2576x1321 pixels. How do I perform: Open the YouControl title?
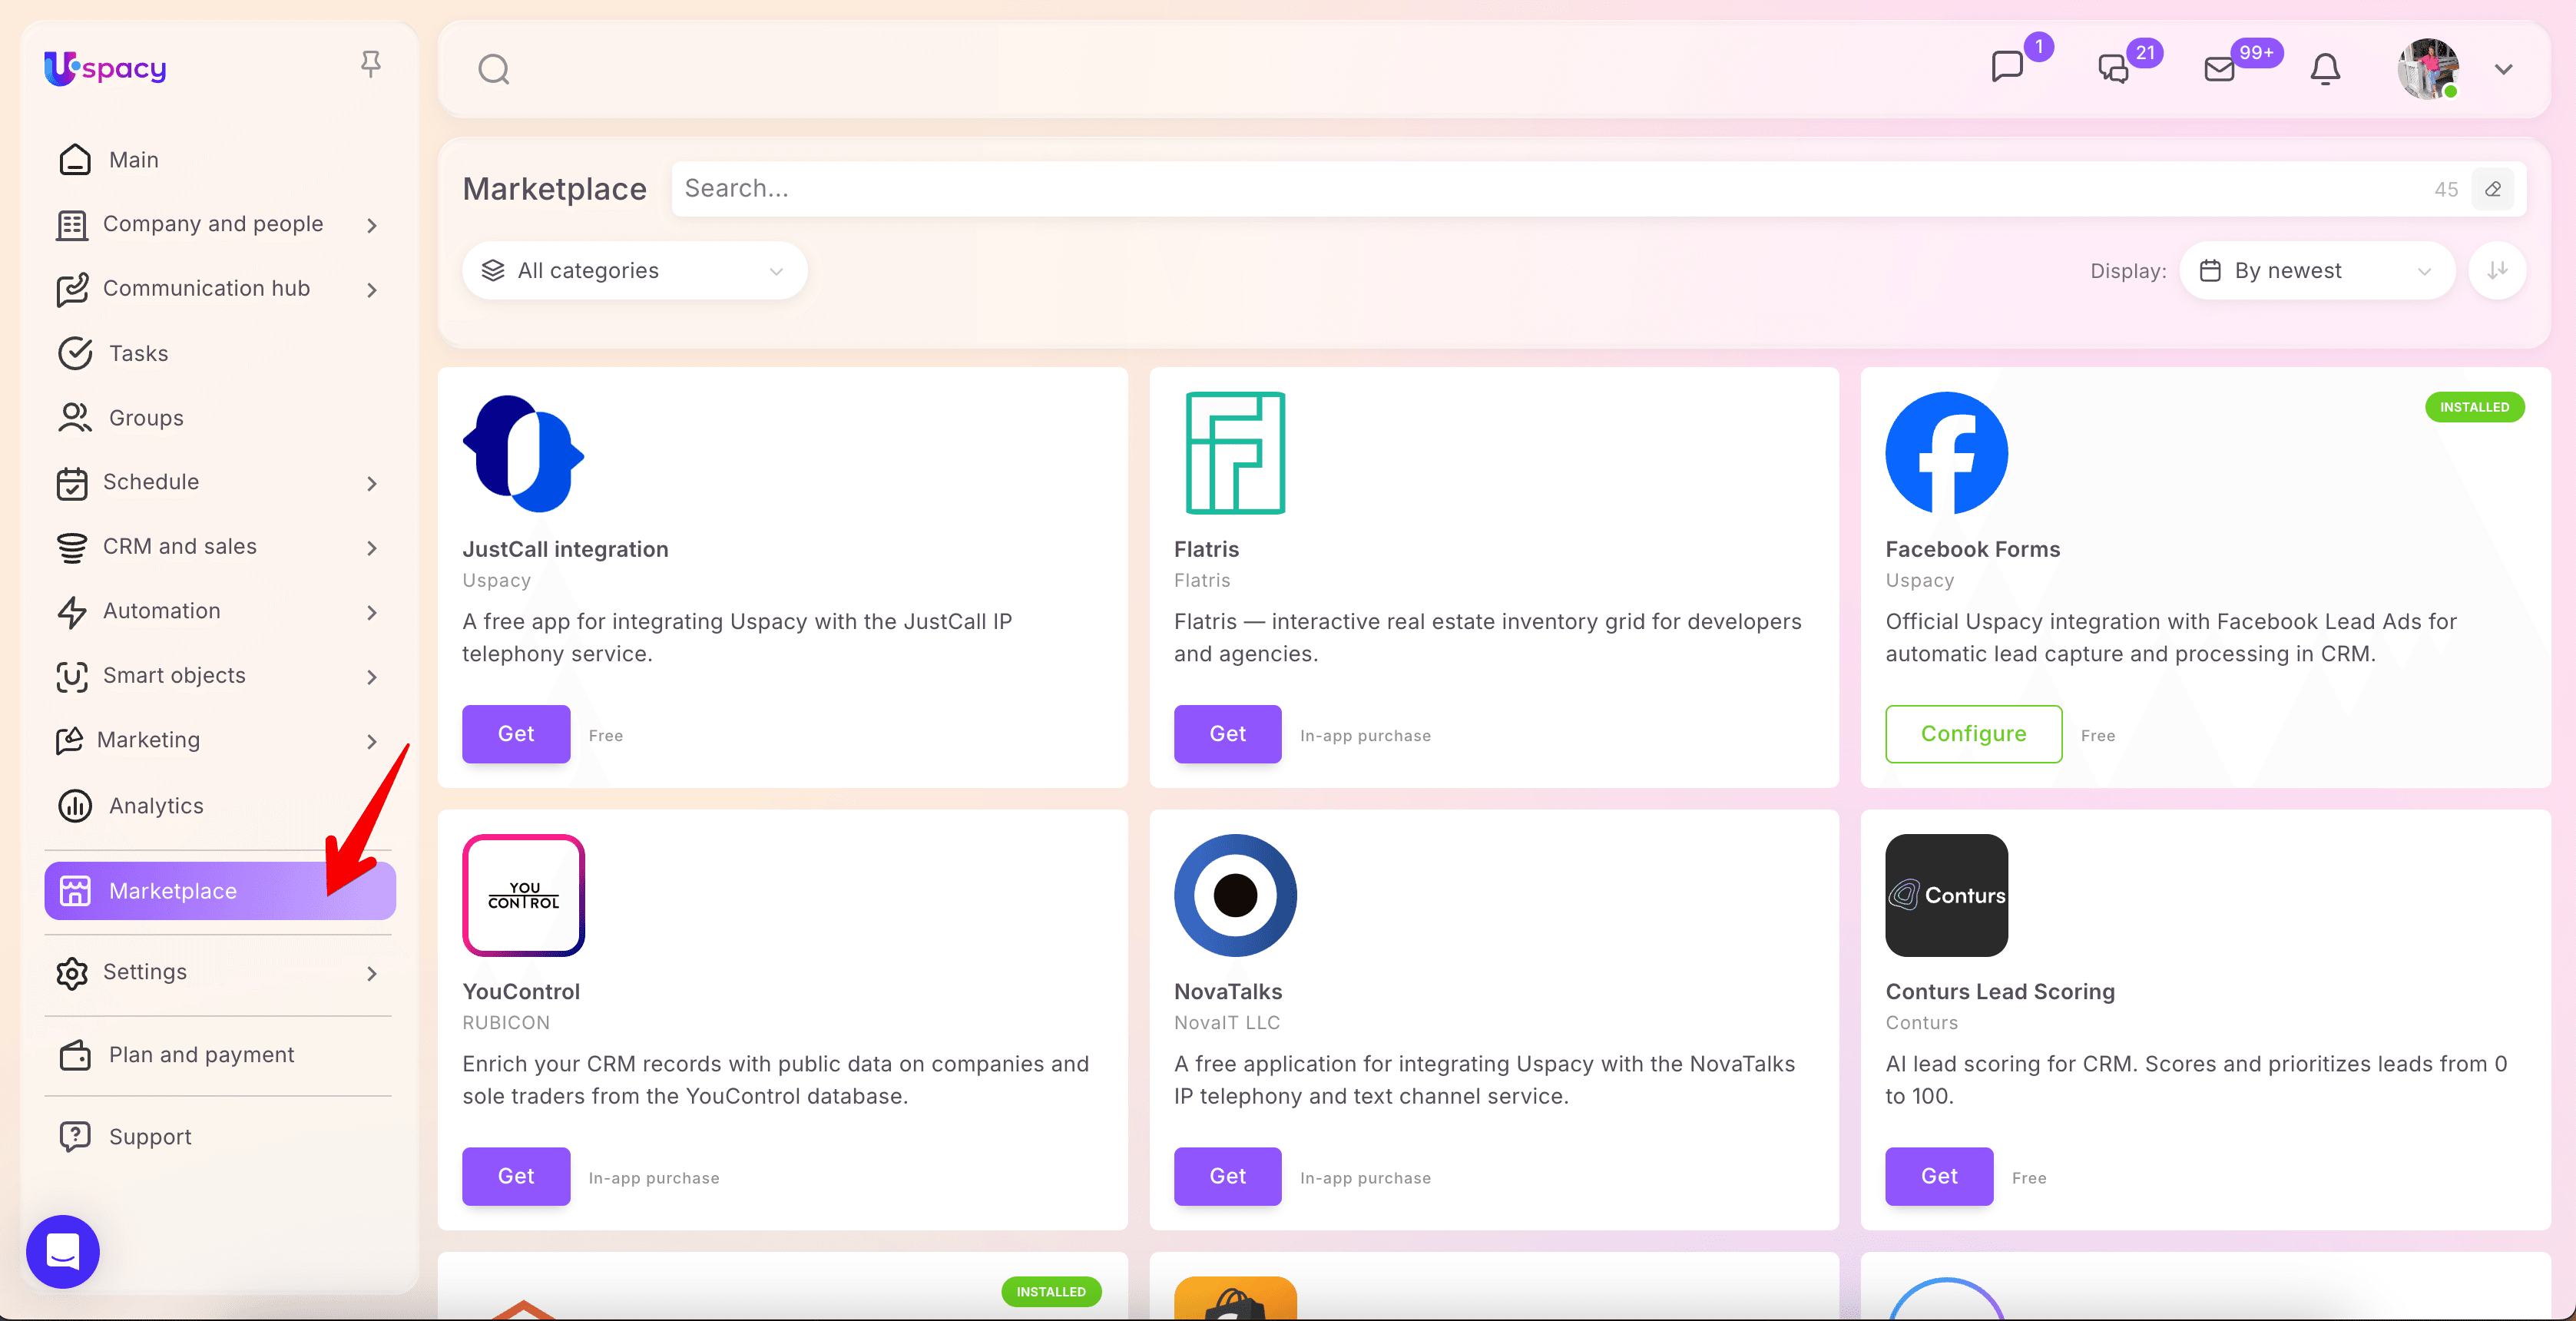point(521,991)
